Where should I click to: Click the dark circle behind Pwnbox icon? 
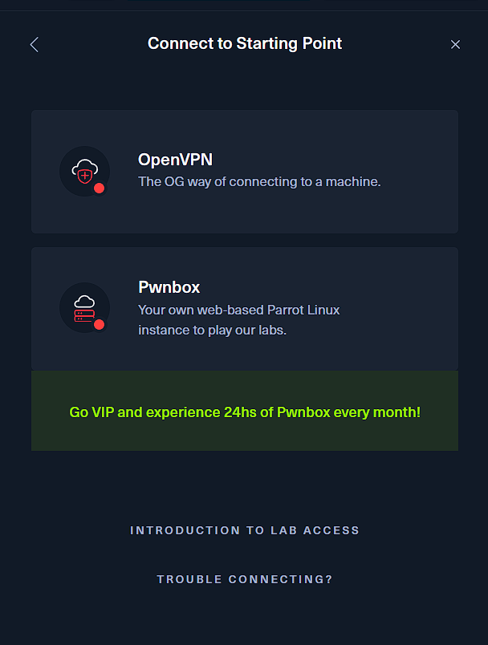[x=69, y=295]
